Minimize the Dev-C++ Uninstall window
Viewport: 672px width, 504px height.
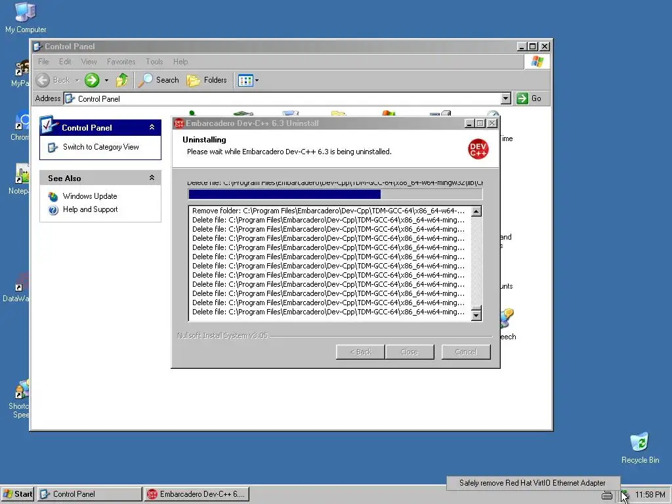click(469, 123)
